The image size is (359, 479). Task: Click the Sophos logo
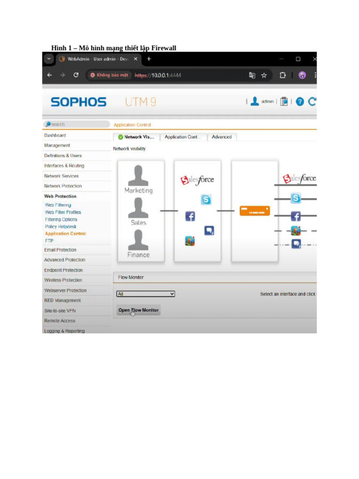point(79,102)
